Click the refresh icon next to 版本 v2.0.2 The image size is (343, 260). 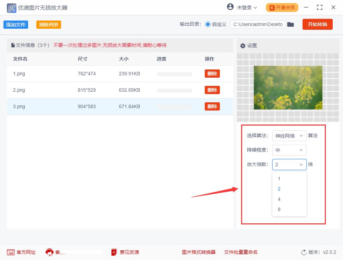click(303, 252)
